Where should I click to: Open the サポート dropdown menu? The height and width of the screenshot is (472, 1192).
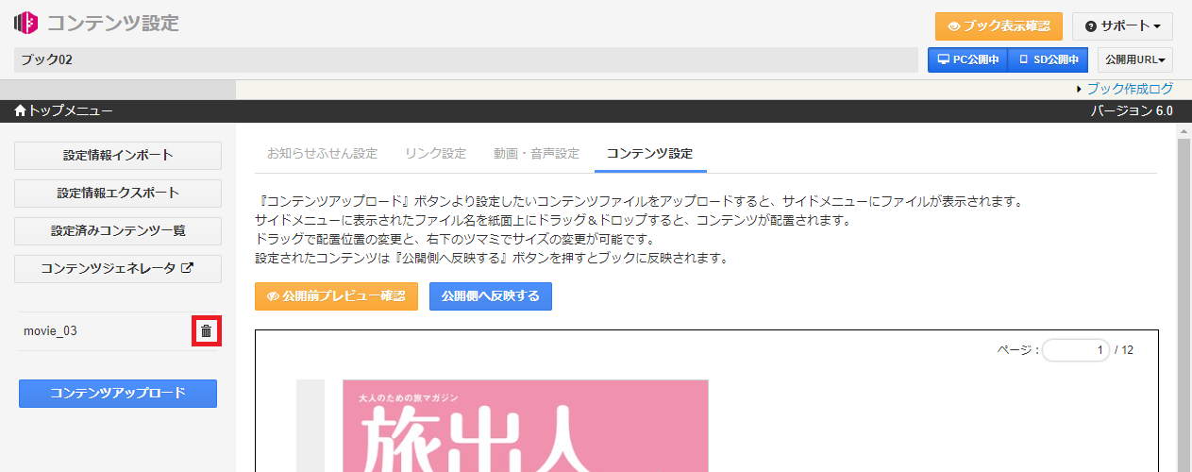[1122, 25]
